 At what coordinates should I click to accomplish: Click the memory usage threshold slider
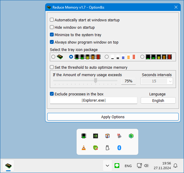(x=85, y=81)
